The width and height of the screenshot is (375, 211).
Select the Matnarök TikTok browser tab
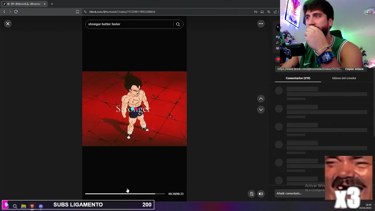click(24, 4)
